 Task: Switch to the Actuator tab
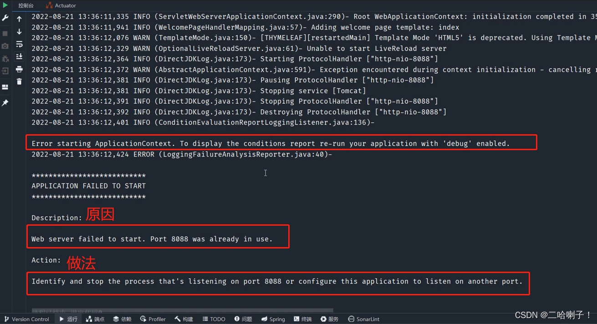coord(61,5)
